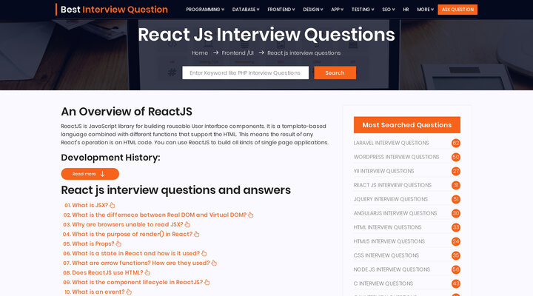The width and height of the screenshot is (533, 296).
Task: Open the SEO dropdown
Action: [x=389, y=10]
